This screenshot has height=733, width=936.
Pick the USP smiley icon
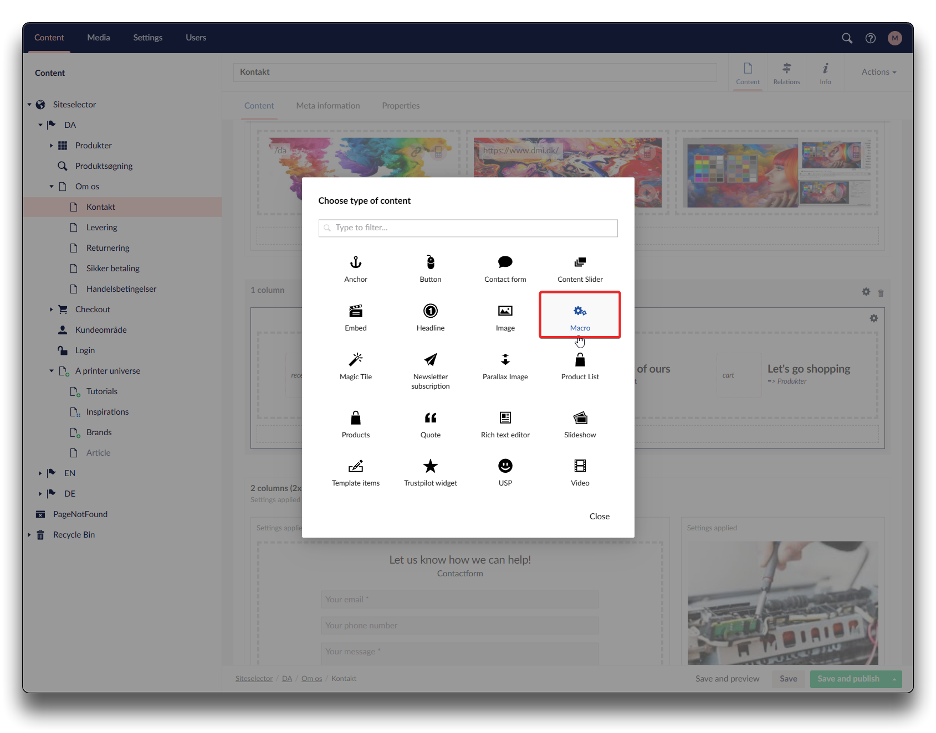click(x=505, y=466)
